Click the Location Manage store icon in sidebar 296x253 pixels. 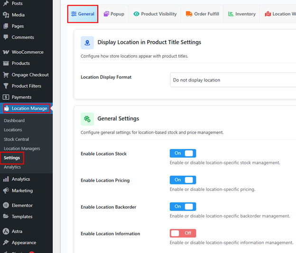tap(7, 108)
